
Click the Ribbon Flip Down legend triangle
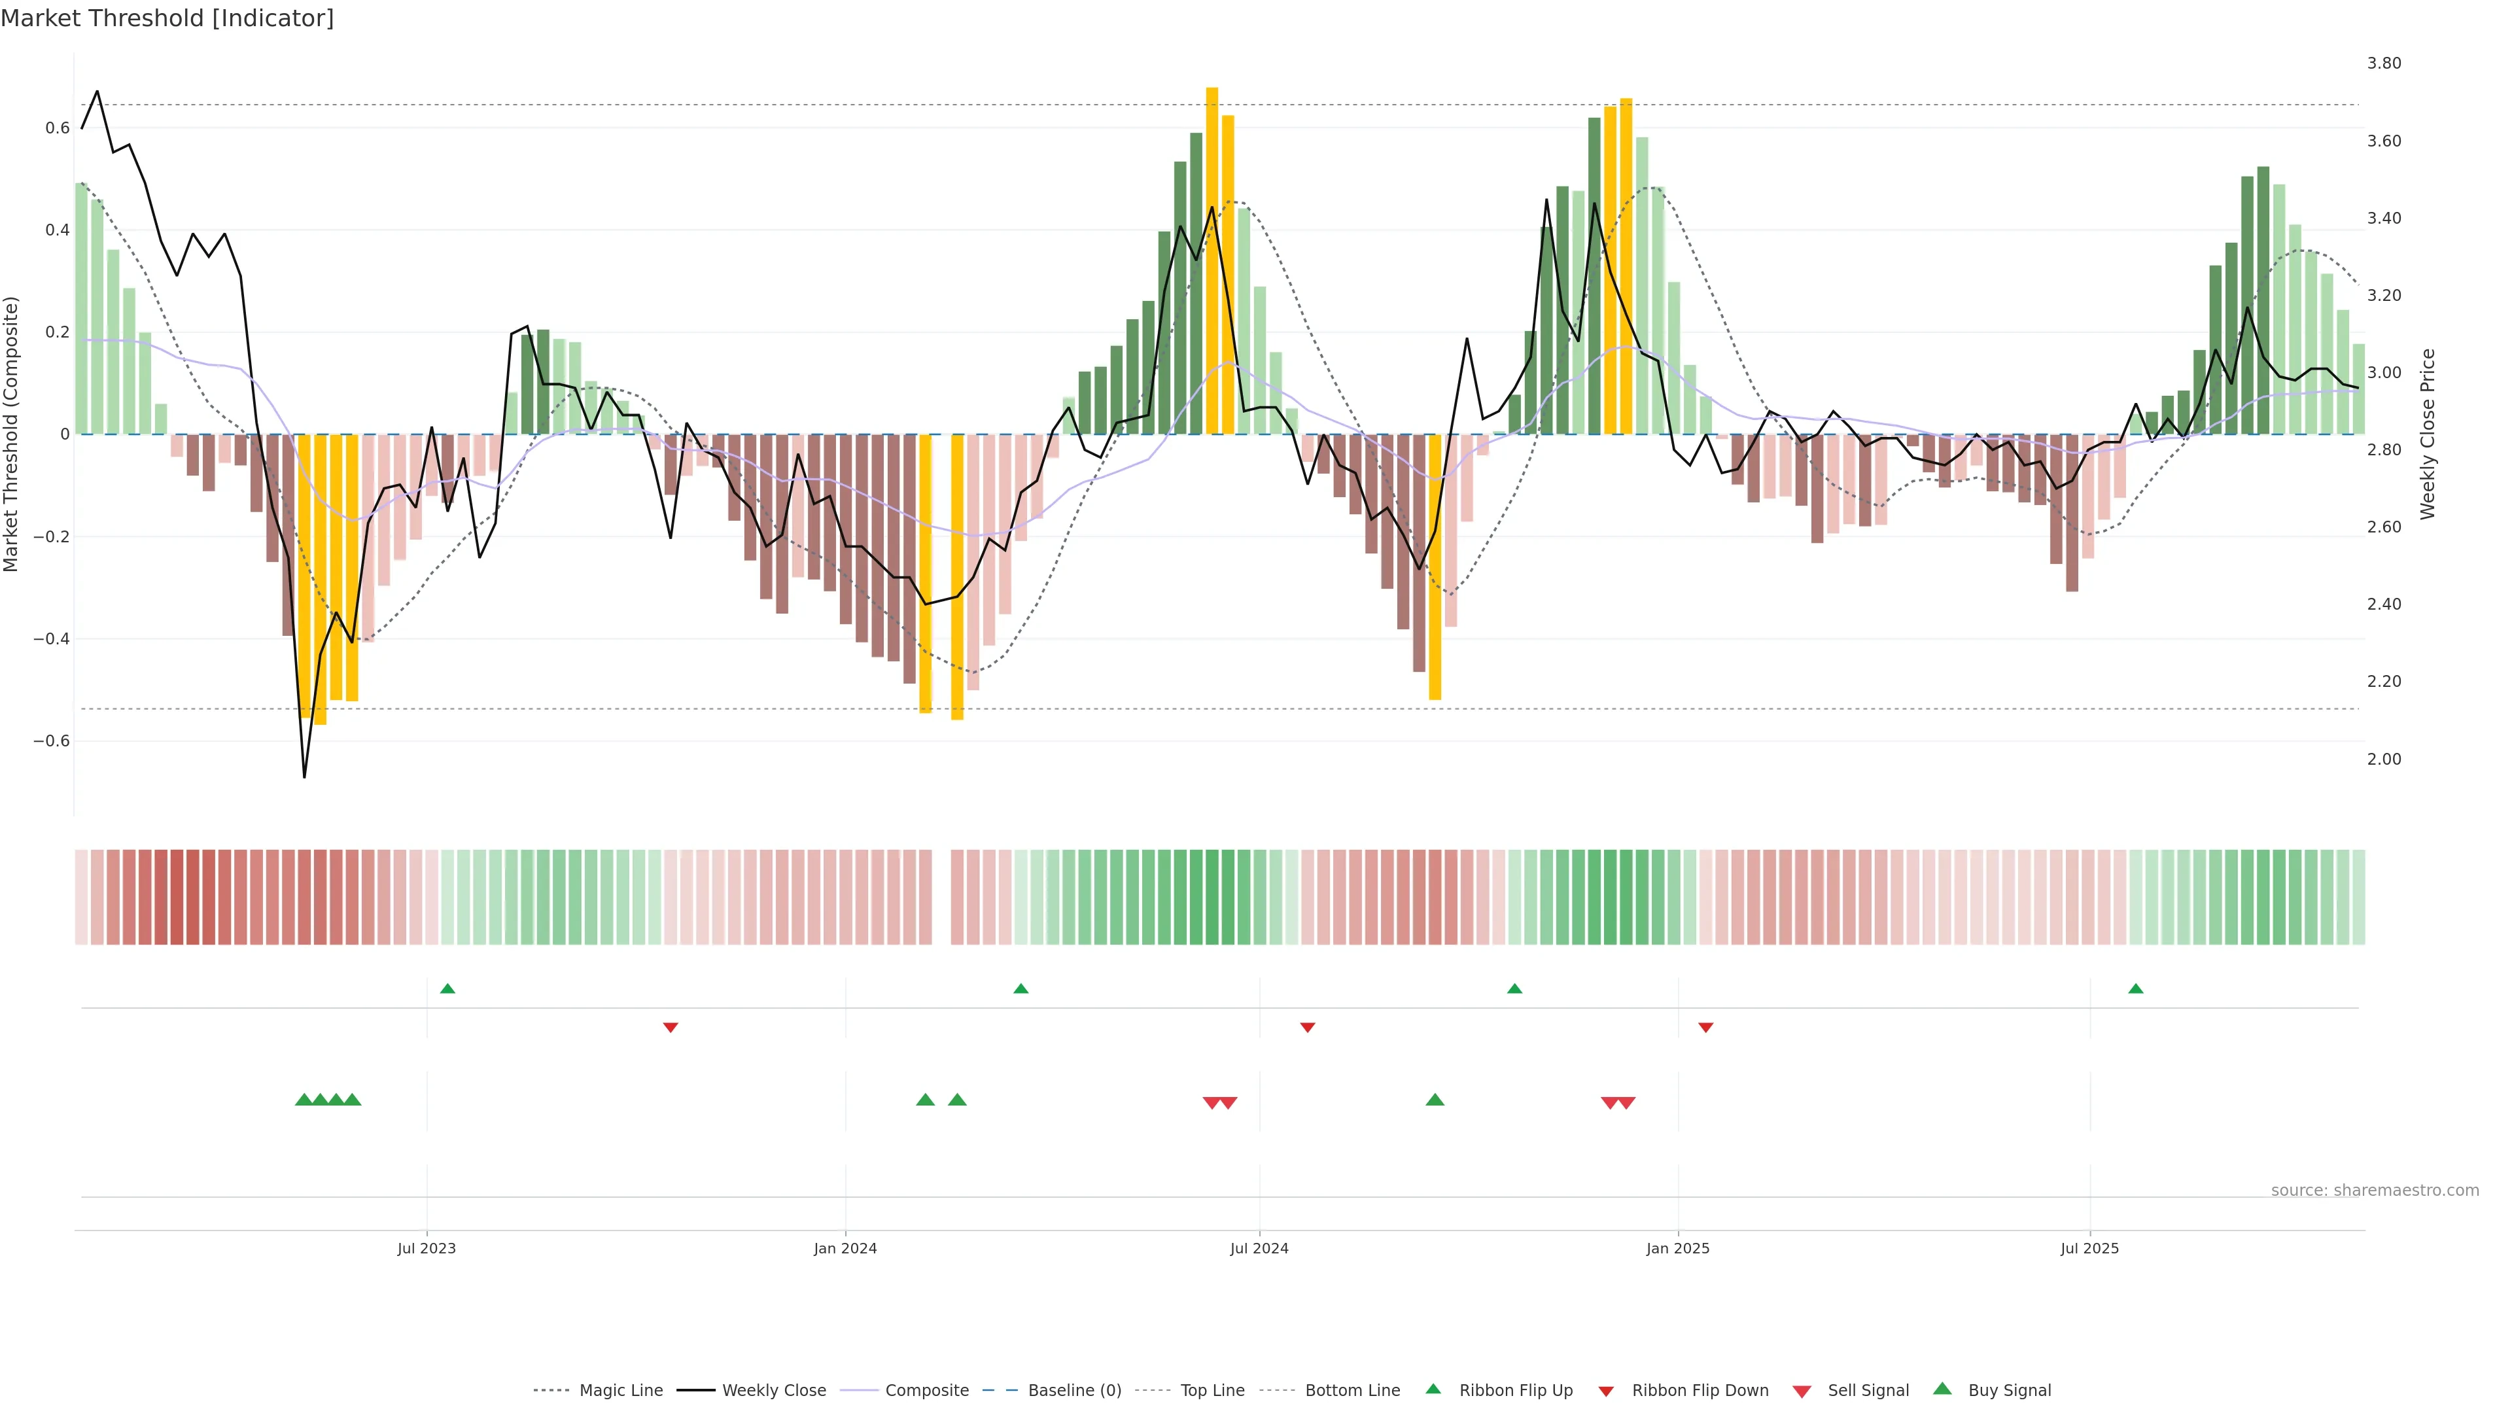[x=1606, y=1391]
